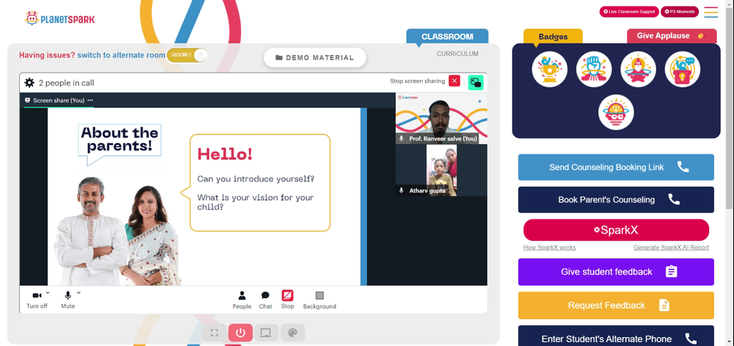Award the trophy star badge
The image size is (734, 346).
(550, 69)
